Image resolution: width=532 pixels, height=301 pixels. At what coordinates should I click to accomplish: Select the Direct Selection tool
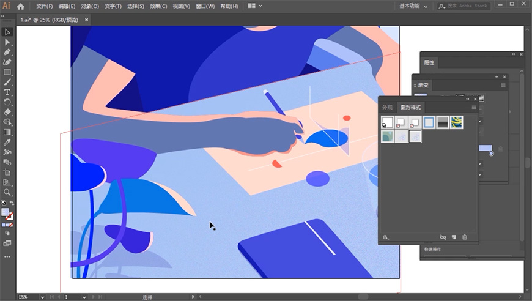[7, 42]
